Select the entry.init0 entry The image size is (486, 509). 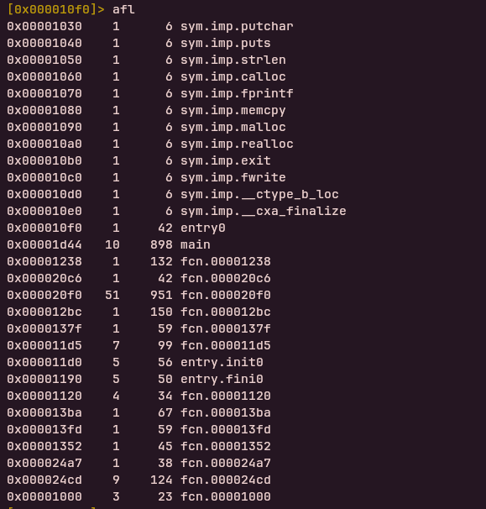tap(222, 363)
